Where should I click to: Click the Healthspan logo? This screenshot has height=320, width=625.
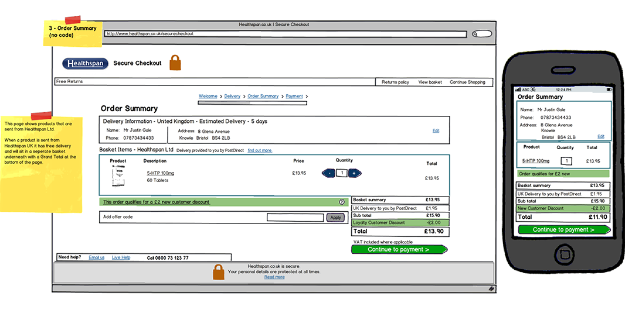(x=85, y=63)
